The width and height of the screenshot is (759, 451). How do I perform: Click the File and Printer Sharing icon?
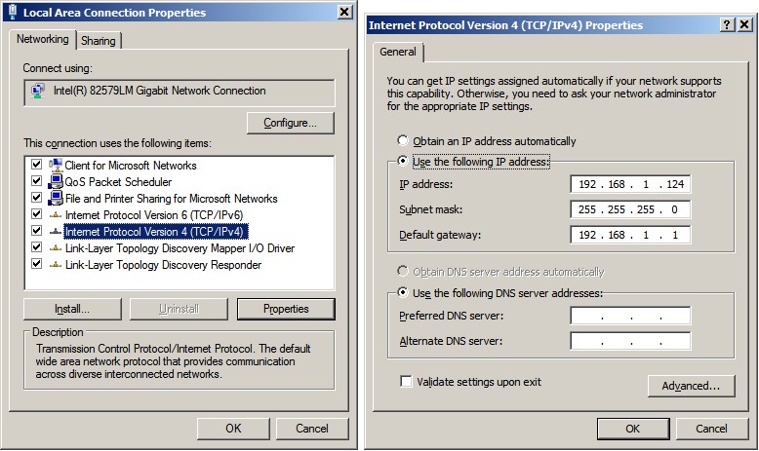(56, 199)
